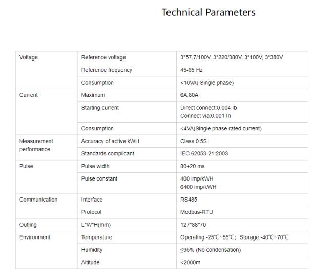Click the Pulse width label
The width and height of the screenshot is (333, 278).
click(x=95, y=166)
